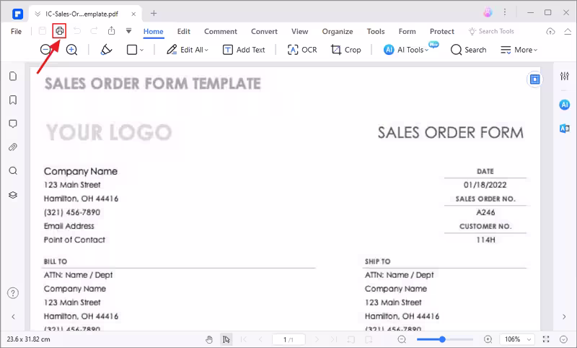This screenshot has height=348, width=577.
Task: Click the Print icon in quick toolbar
Action: click(60, 31)
